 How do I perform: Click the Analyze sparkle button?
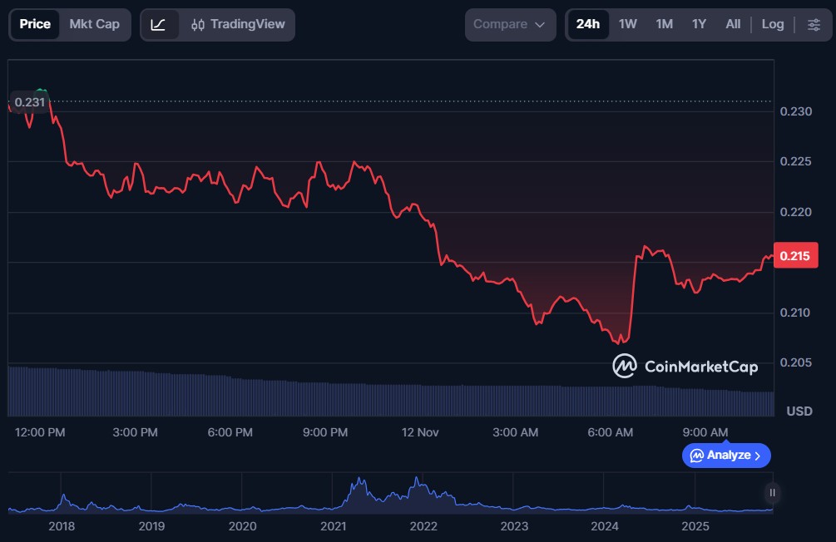click(726, 455)
